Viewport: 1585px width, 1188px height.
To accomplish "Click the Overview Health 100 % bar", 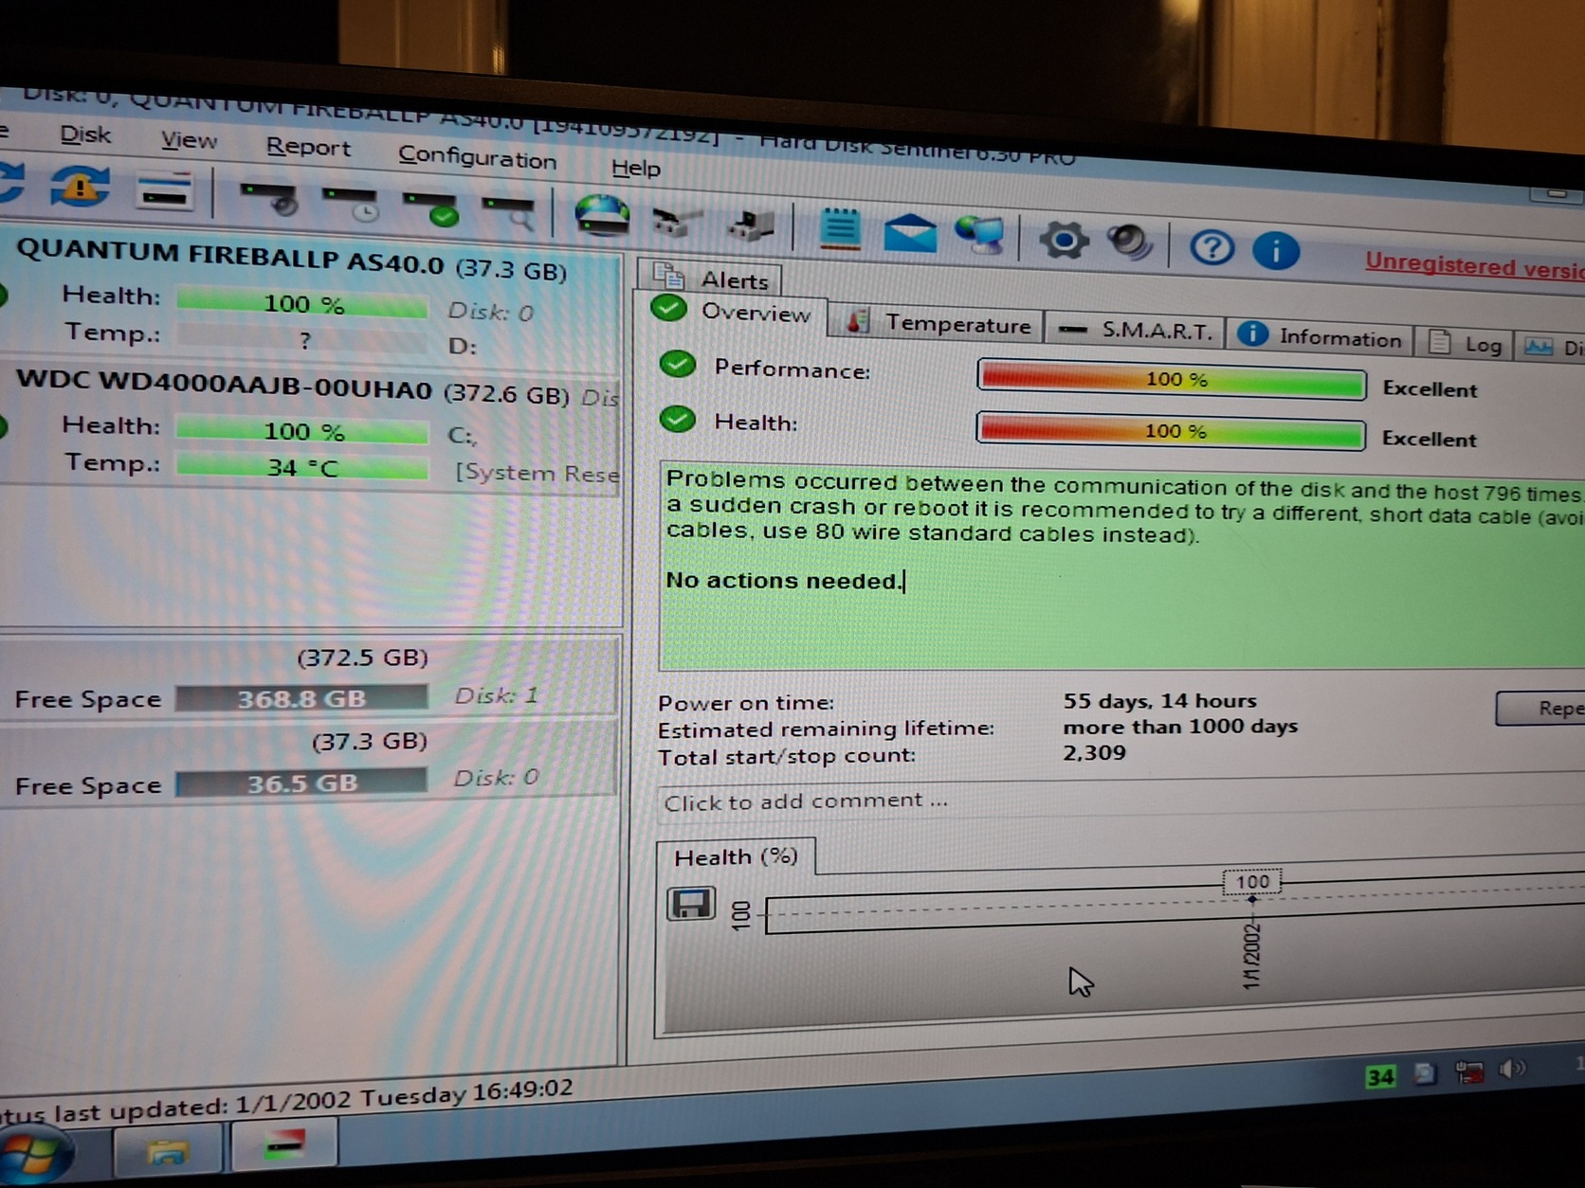I will click(1171, 431).
